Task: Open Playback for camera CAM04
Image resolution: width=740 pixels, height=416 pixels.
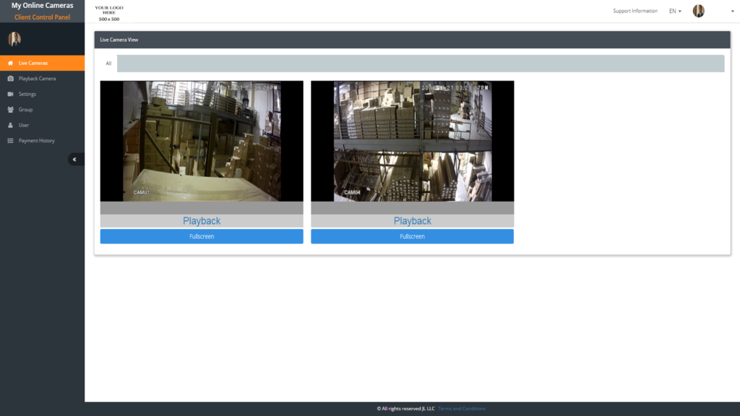Action: pos(412,220)
